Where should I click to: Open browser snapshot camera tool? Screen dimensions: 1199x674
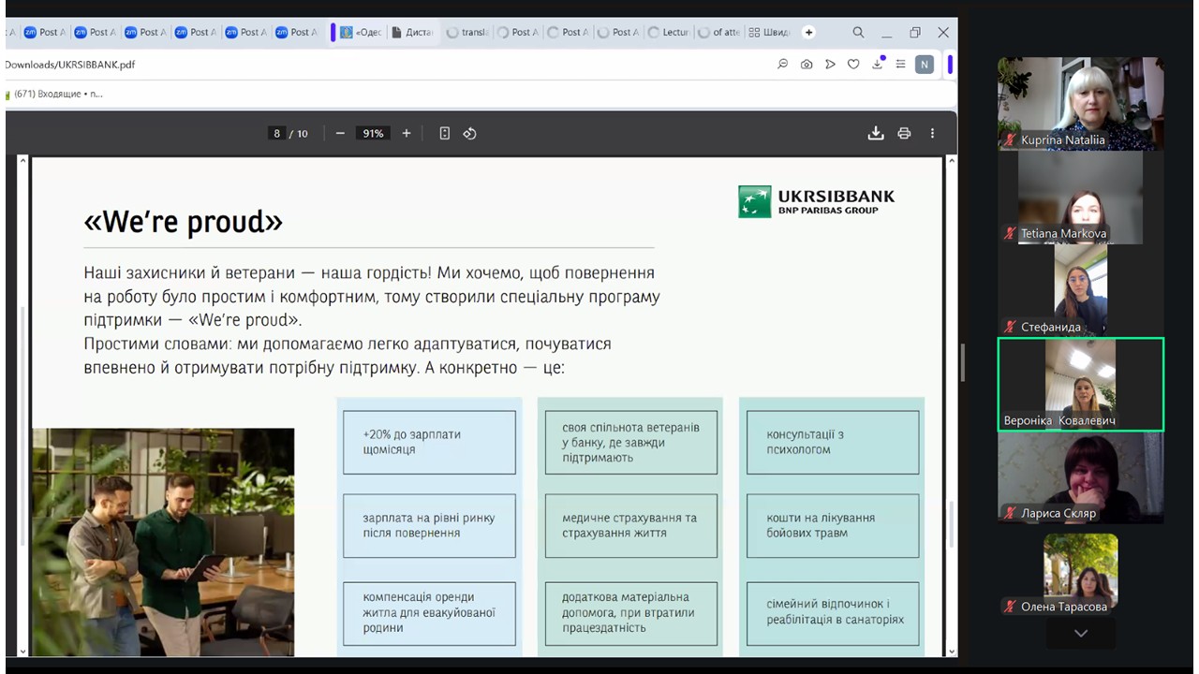(x=807, y=65)
